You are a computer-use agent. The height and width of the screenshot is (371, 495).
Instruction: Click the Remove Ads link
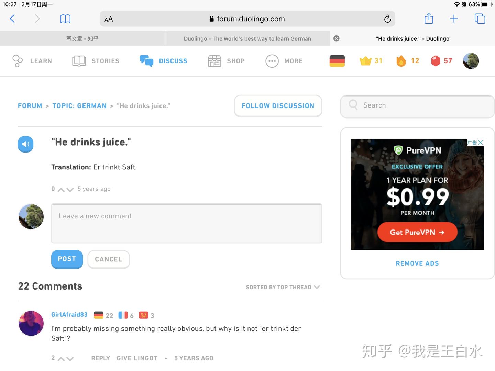(417, 263)
